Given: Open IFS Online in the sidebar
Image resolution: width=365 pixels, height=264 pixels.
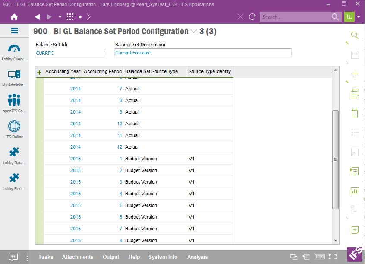Looking at the screenshot, I should click(x=14, y=130).
